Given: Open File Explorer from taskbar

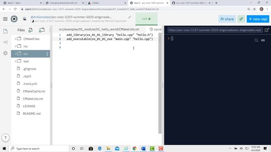Looking at the screenshot, I should point(108,148).
